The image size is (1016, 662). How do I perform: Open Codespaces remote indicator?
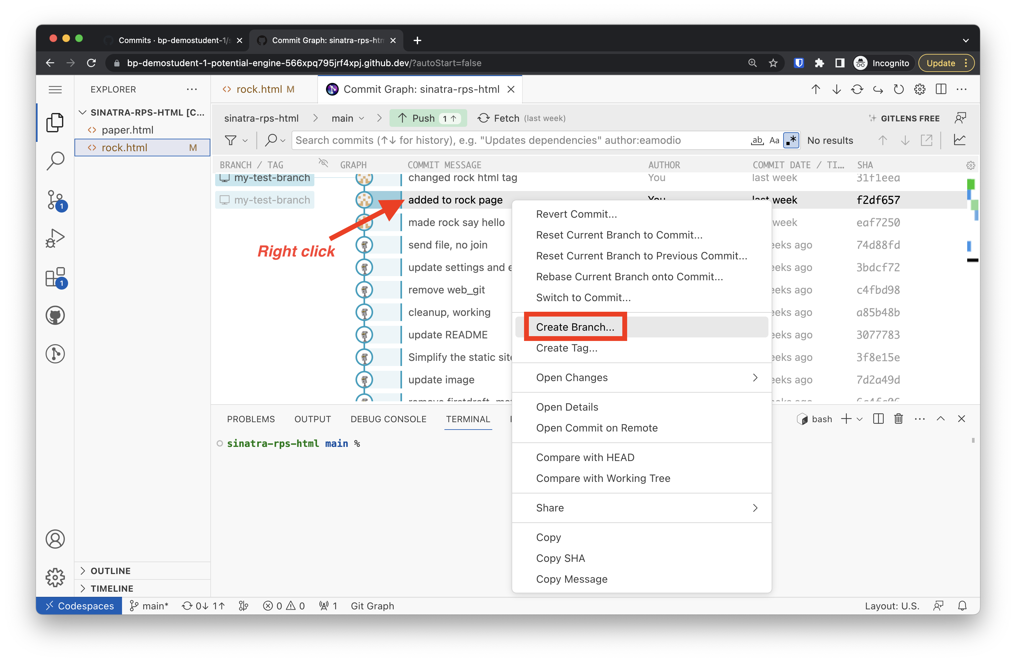point(79,606)
